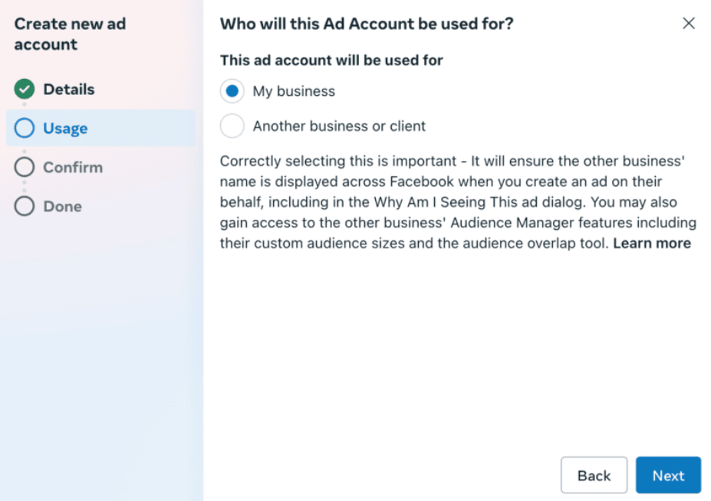The image size is (711, 501).
Task: Click the Who will this Ad Account heading
Action: (x=367, y=24)
